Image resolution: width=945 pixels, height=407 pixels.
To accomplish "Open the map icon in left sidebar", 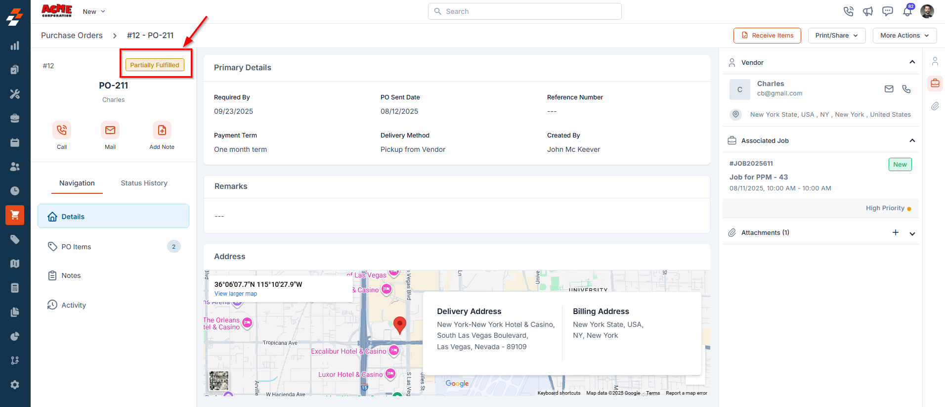I will click(15, 264).
